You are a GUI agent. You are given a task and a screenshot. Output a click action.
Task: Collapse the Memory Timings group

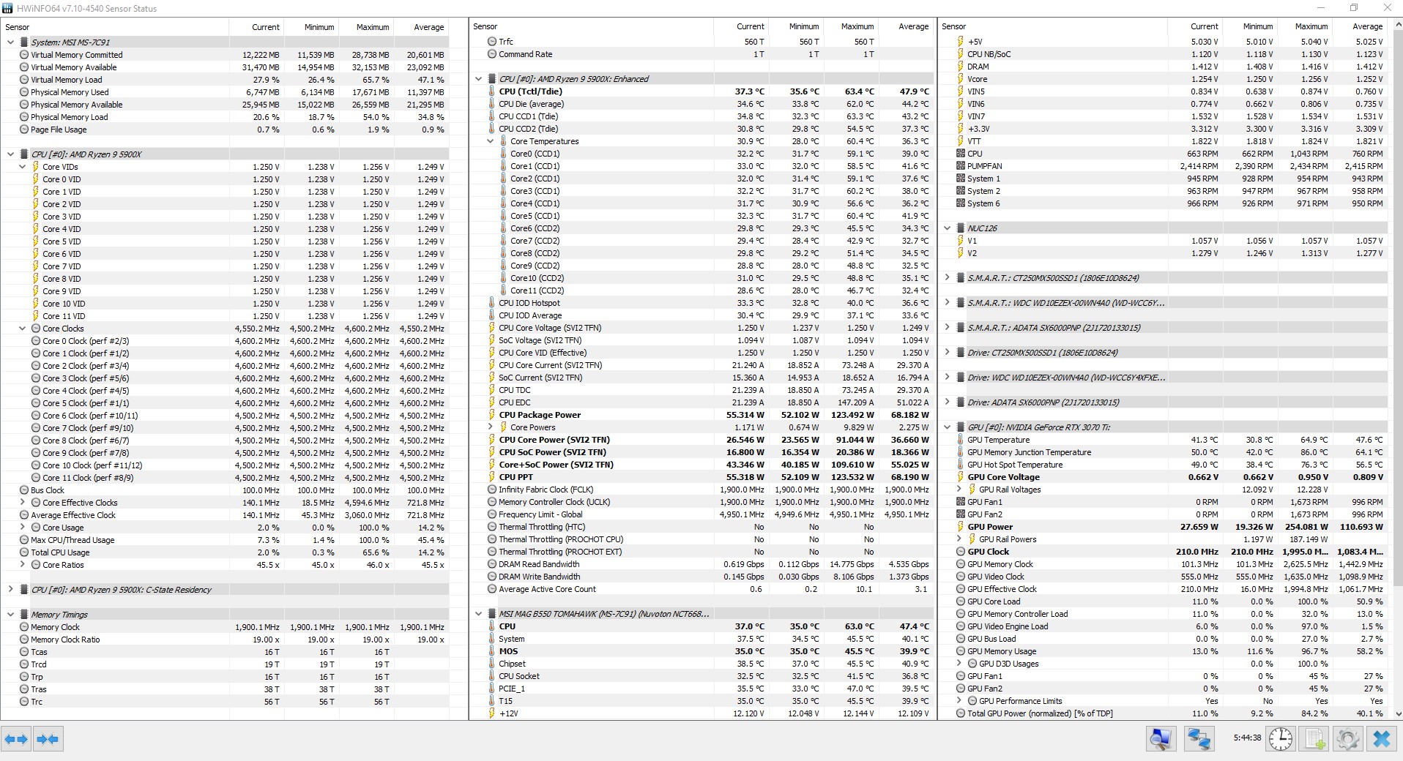pyautogui.click(x=10, y=615)
